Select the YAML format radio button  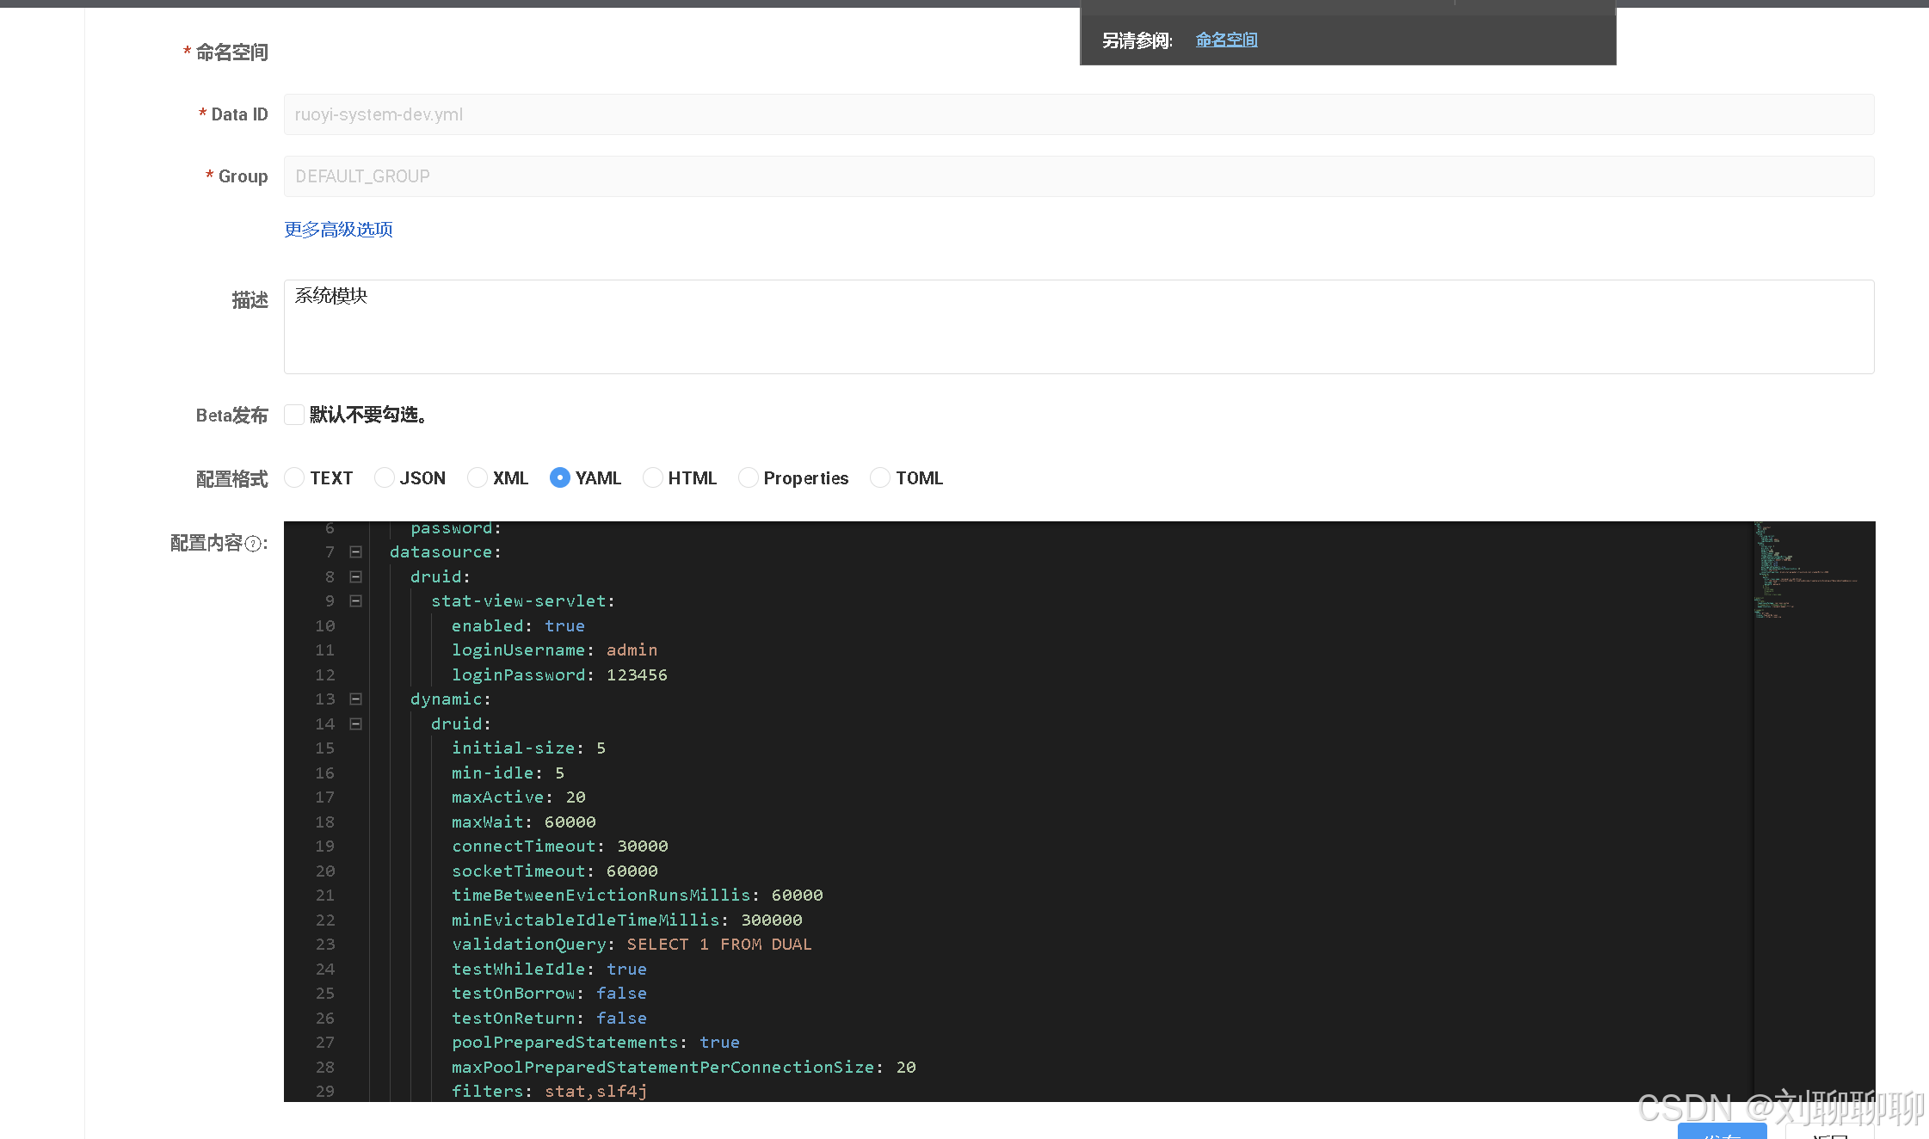pyautogui.click(x=560, y=477)
